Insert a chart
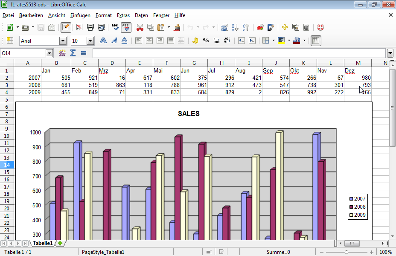Viewport: 396px width, 256px height. pos(260,27)
